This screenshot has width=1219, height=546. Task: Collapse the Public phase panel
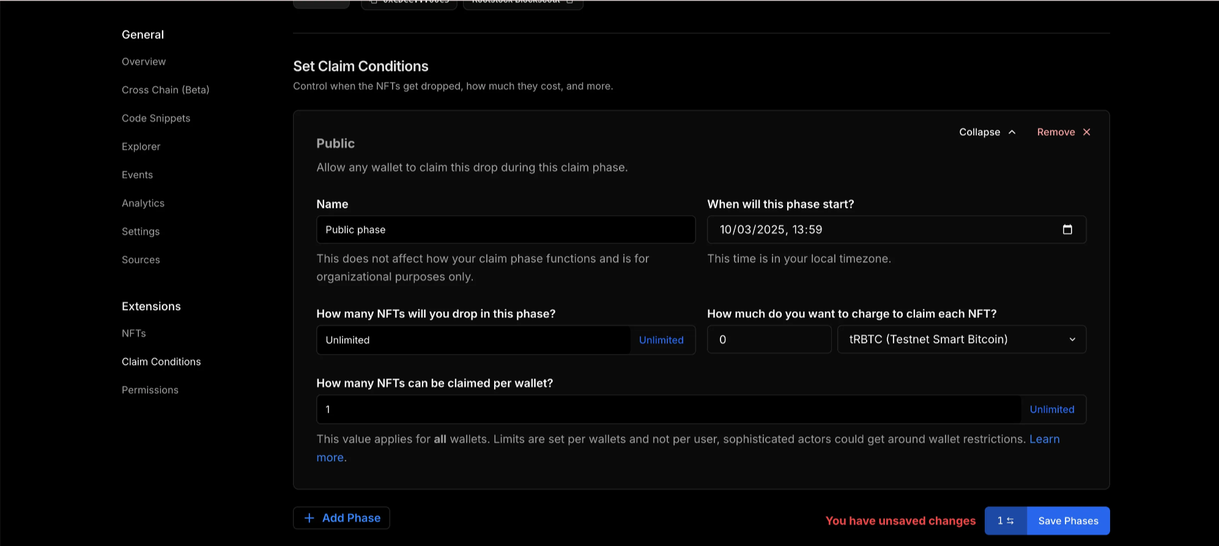click(x=987, y=132)
